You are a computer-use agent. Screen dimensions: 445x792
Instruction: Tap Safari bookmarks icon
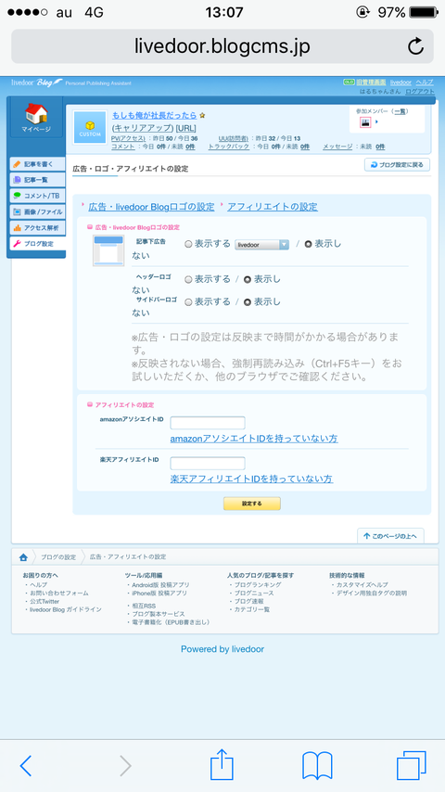pyautogui.click(x=317, y=766)
